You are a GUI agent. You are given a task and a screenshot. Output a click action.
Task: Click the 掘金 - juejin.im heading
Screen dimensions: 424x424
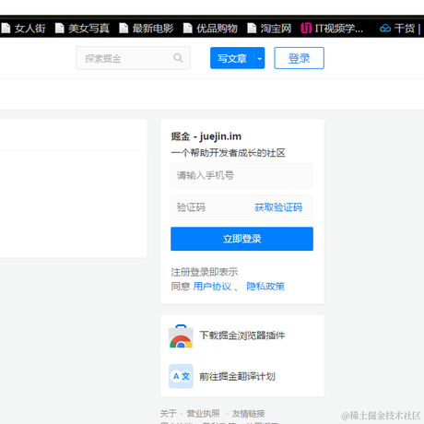click(206, 136)
